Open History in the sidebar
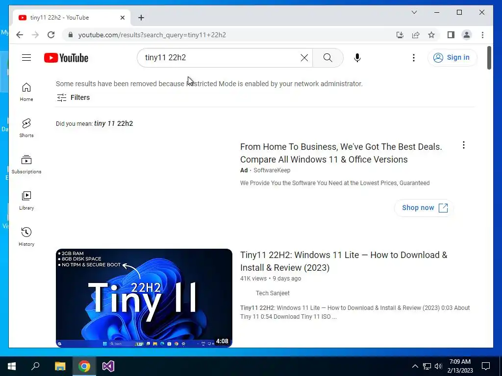Screen dimensions: 502x376 pyautogui.click(x=26, y=237)
